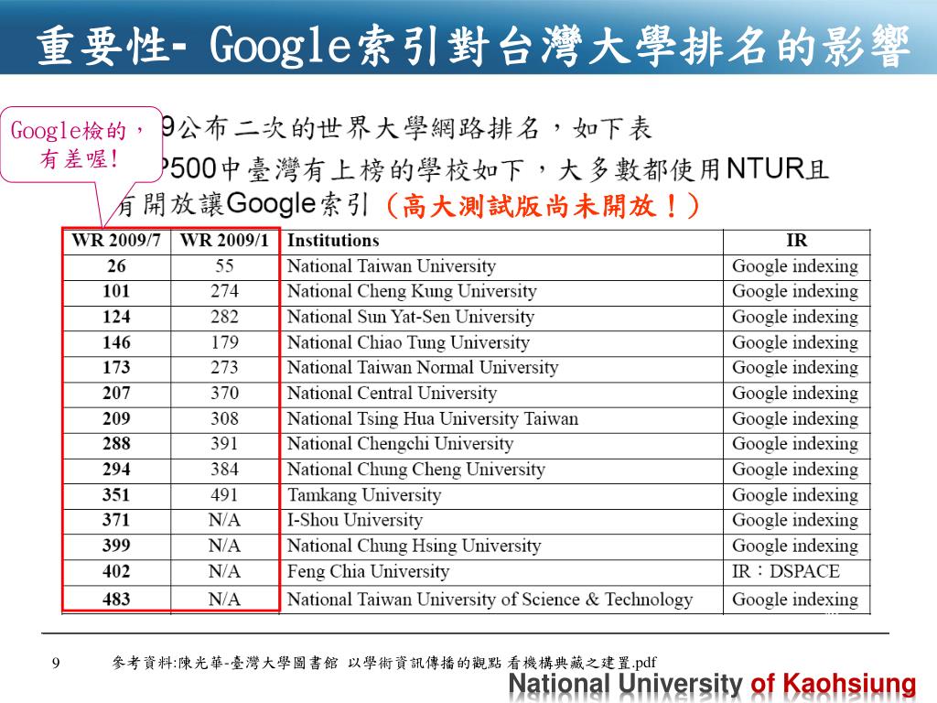This screenshot has height=703, width=937.
Task: Click the 'WR 2009/7' column header
Action: pos(116,241)
